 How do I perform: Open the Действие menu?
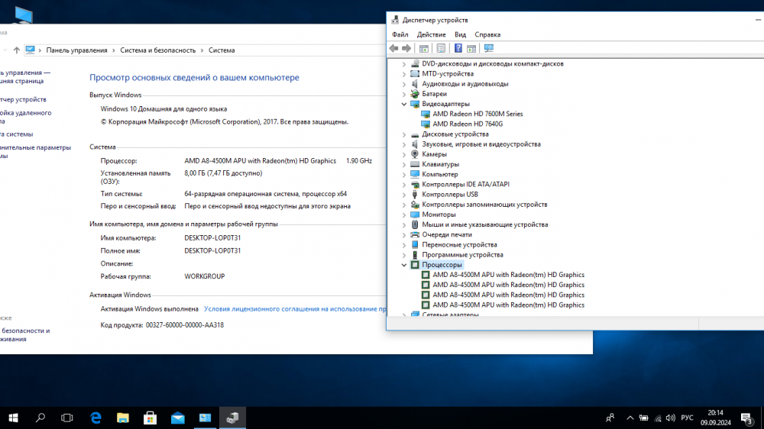(x=431, y=34)
